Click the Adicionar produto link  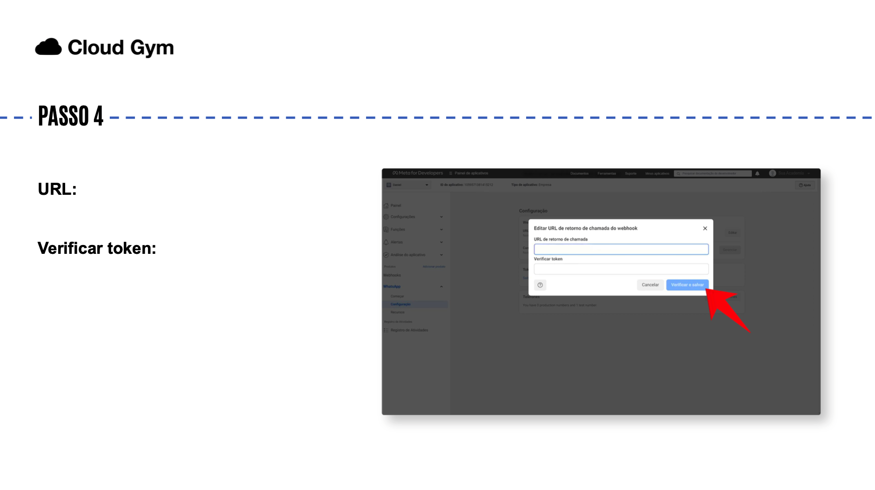tap(434, 267)
